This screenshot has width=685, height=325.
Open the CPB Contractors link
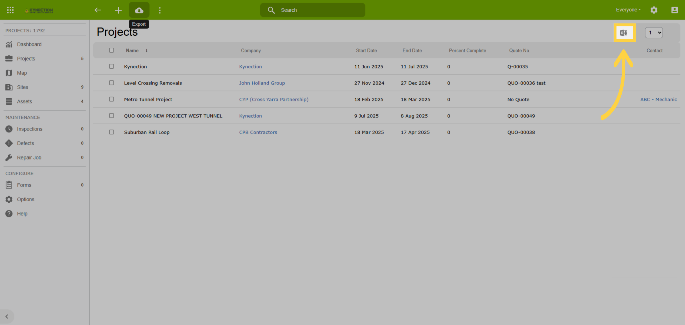coord(258,132)
